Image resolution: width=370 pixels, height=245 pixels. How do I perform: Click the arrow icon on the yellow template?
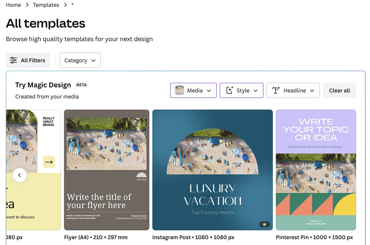49,162
